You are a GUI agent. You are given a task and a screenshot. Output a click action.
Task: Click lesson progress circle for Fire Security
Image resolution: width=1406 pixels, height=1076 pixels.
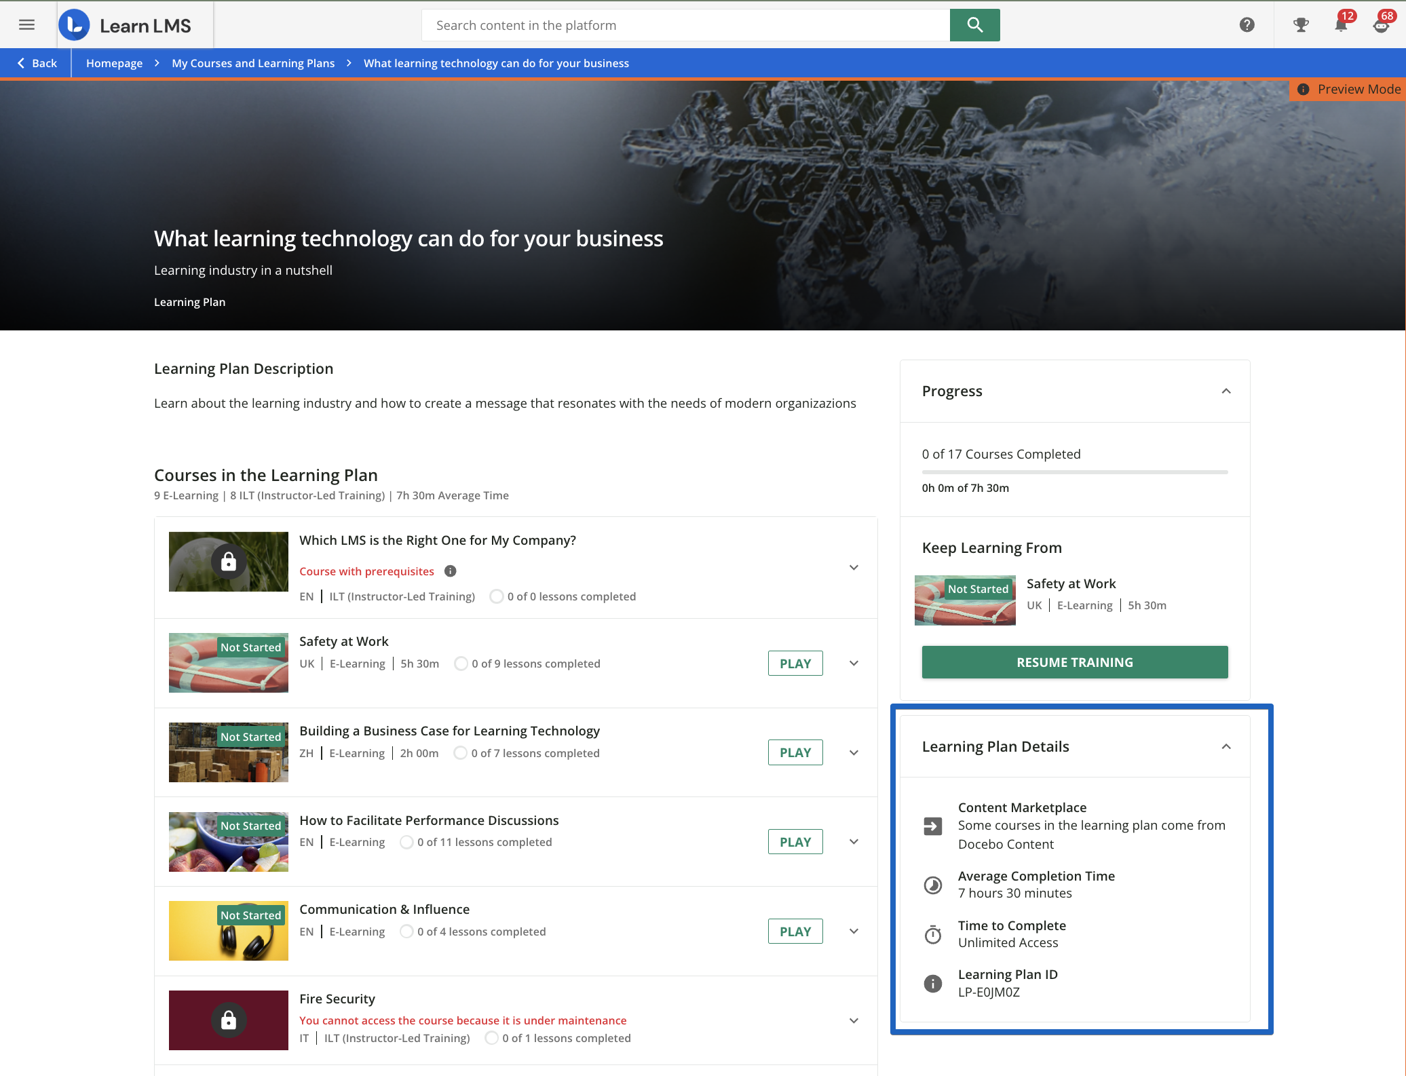tap(491, 1038)
